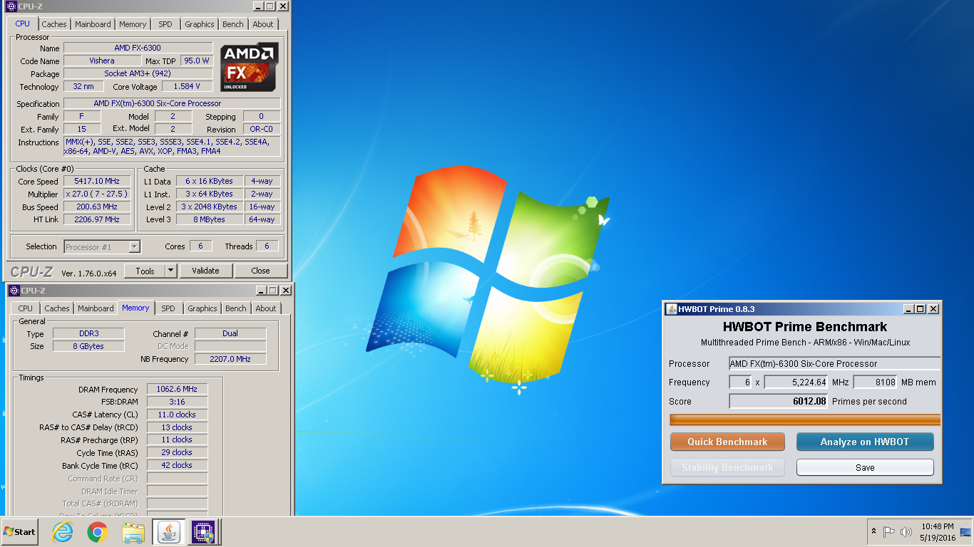
Task: Open the Start menu
Action: pyautogui.click(x=20, y=532)
